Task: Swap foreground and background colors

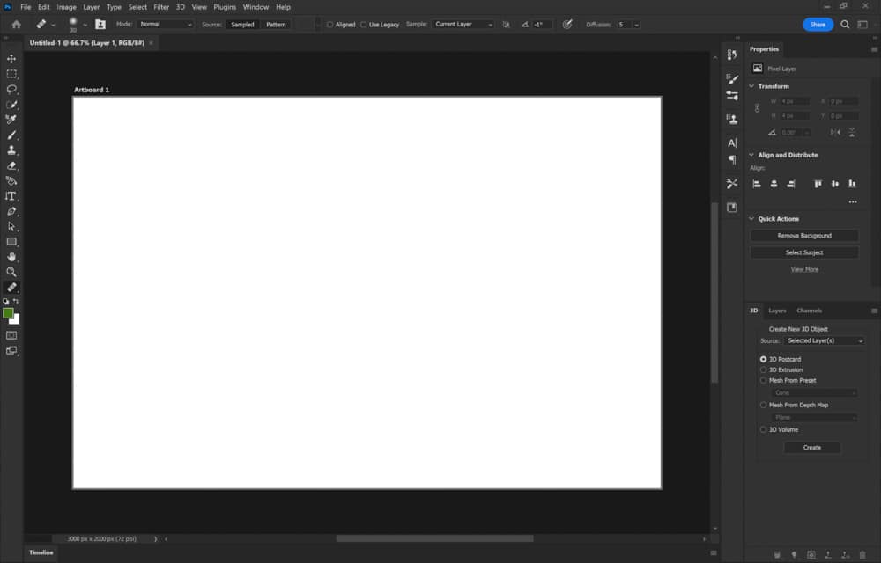Action: click(x=16, y=301)
